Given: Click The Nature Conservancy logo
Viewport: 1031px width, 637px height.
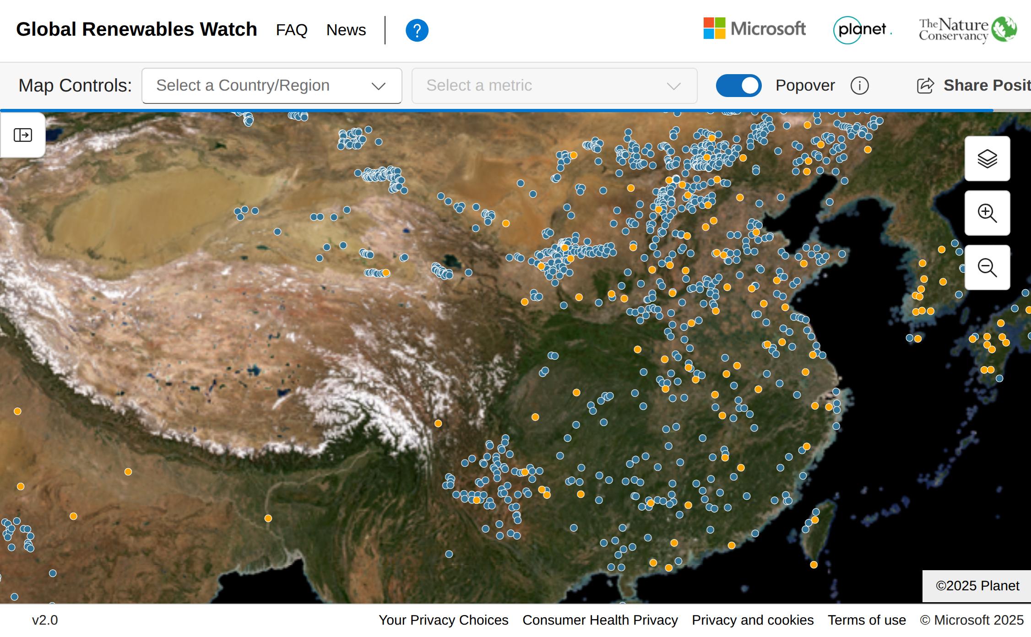Looking at the screenshot, I should pos(967,30).
